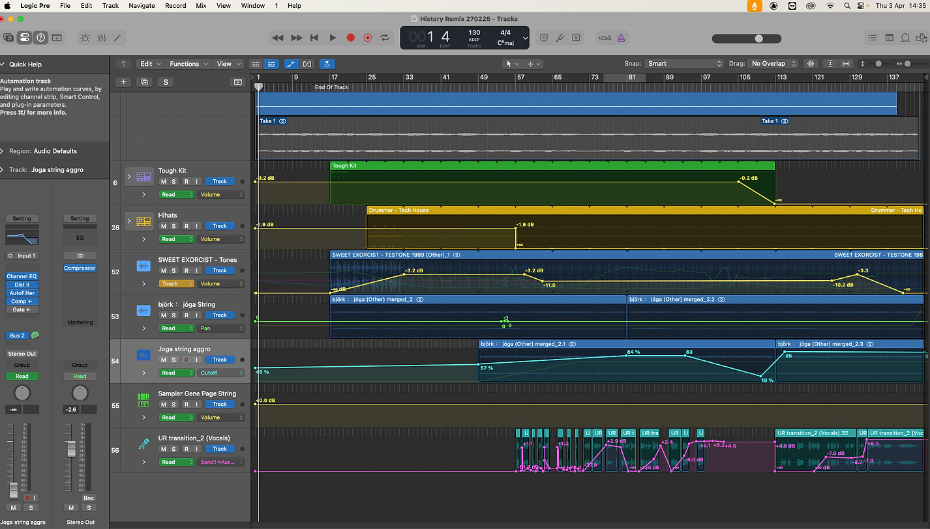Expand the Tough Kit track stack
This screenshot has height=529, width=930.
[x=128, y=177]
